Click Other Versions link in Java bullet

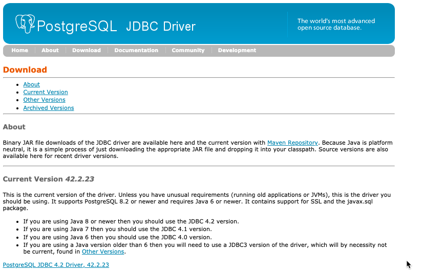[x=103, y=252]
